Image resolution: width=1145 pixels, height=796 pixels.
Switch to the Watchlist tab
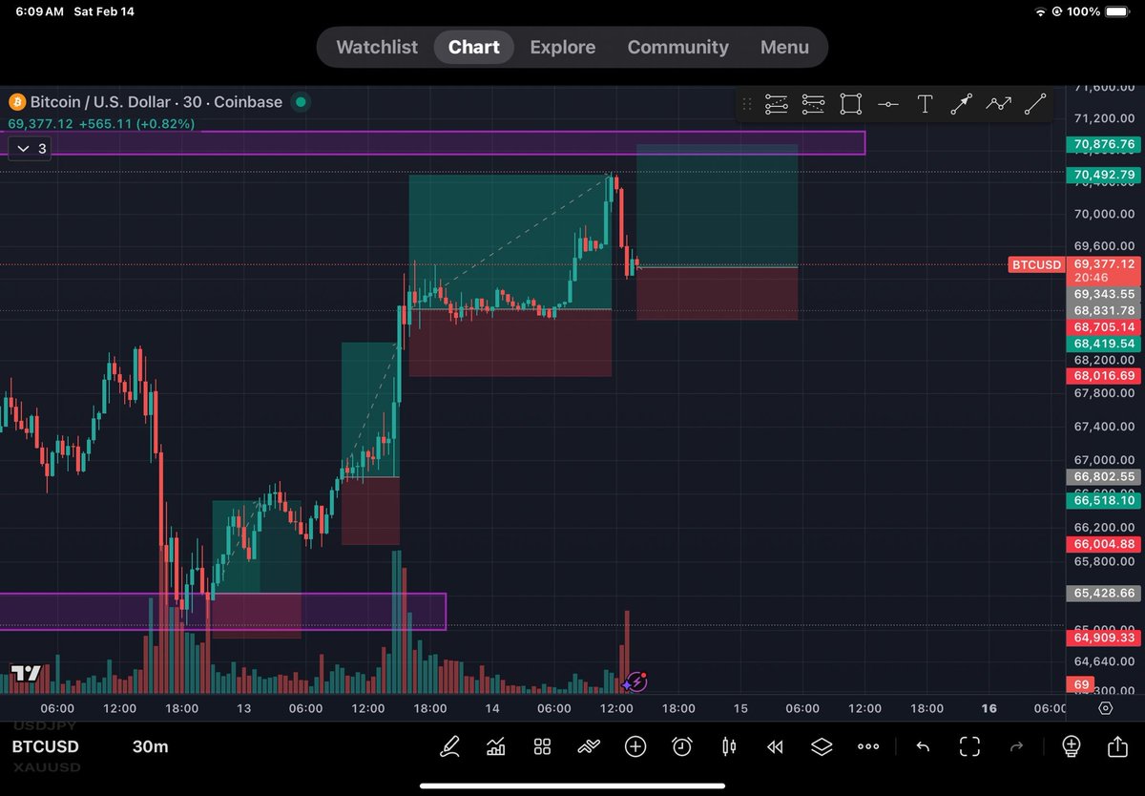[x=376, y=47]
